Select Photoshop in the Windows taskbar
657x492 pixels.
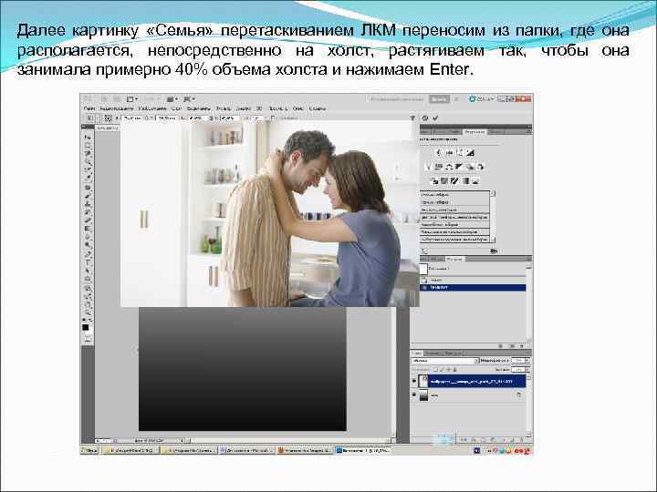pyautogui.click(x=363, y=451)
